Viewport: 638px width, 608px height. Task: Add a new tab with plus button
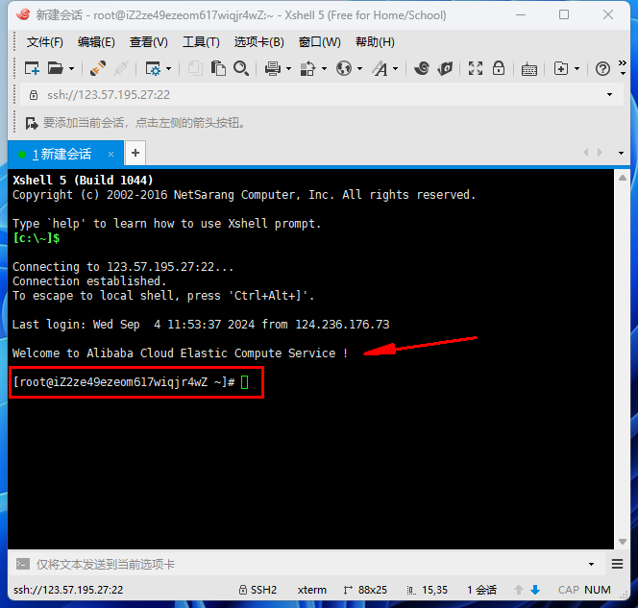pyautogui.click(x=135, y=154)
